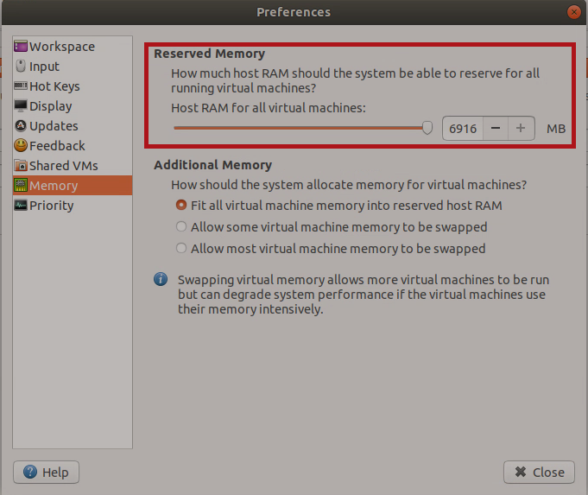This screenshot has width=588, height=495.
Task: Choose Allow most virtual machine memory swapped
Action: (181, 248)
